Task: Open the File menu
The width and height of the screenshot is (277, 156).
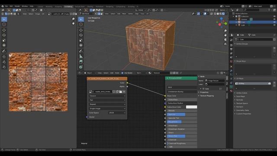Action: click(x=6, y=6)
